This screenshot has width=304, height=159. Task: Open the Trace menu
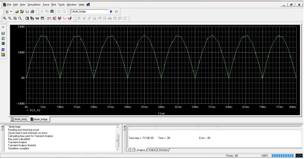(x=46, y=5)
